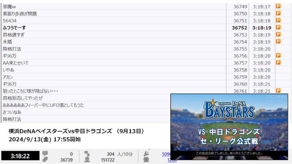Click the premium P icon on comment 36750
This screenshot has height=164, width=292.
pos(278,13)
